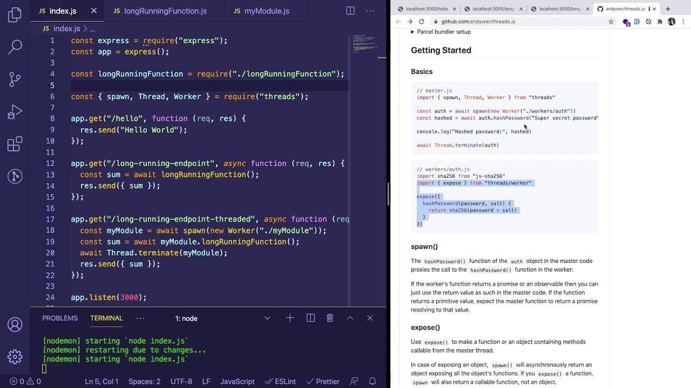Click the editor minimap
Image resolution: width=691 pixels, height=388 pixels.
pos(364,45)
